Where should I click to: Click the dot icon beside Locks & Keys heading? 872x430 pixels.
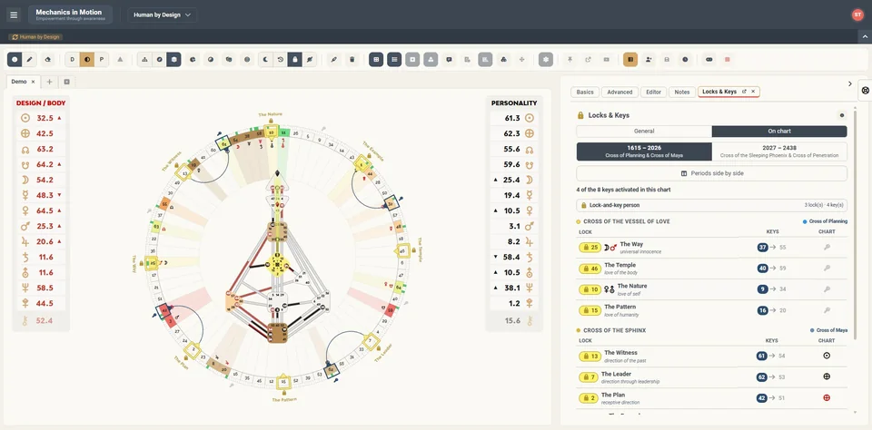tap(841, 115)
